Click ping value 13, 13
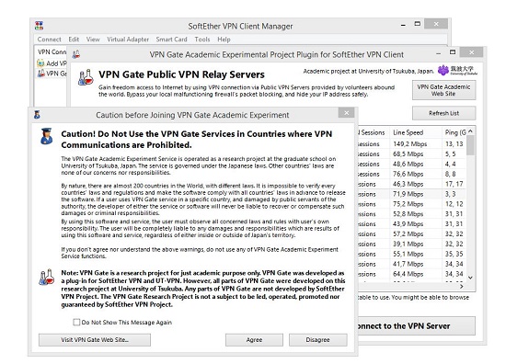506x364 pixels. pos(454,144)
